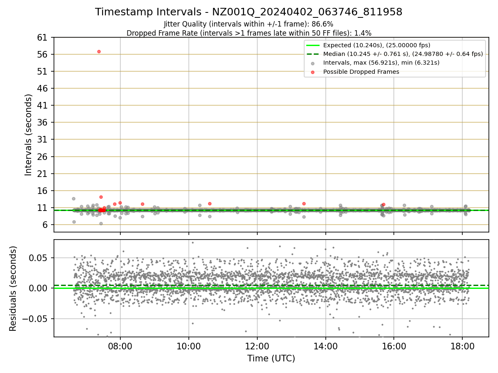Image resolution: width=498 pixels, height=373 pixels.
Task: Click the y-axis tick label "61"
Action: (x=43, y=38)
